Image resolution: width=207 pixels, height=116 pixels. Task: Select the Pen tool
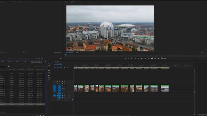click(x=49, y=75)
